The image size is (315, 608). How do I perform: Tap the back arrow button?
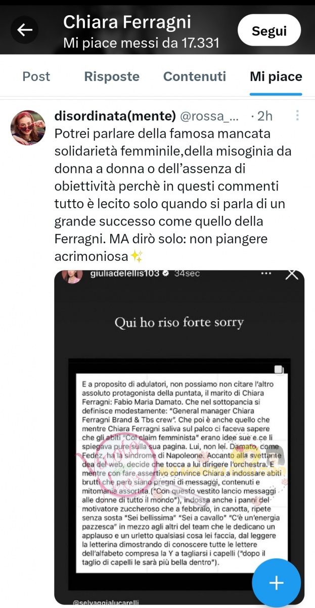[24, 30]
